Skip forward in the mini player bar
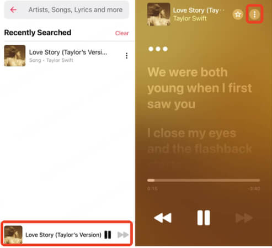The width and height of the screenshot is (272, 248). [123, 235]
